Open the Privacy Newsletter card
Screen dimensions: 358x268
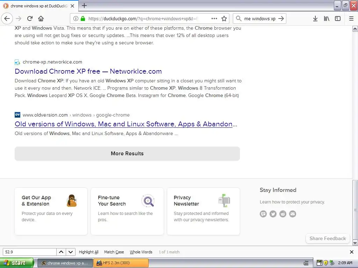pos(203,211)
